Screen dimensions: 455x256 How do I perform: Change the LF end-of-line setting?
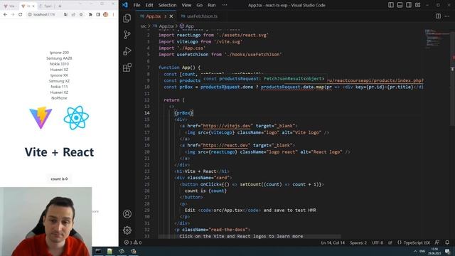[x=390, y=242]
